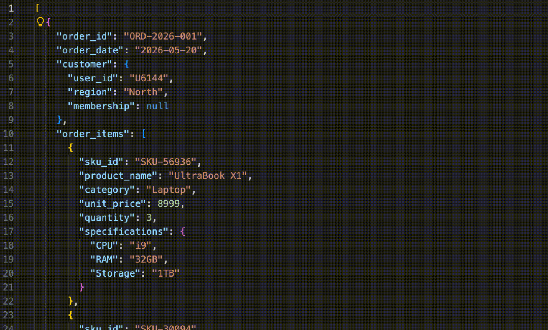548x330 pixels.
Task: Click the "order_date" key
Action: pyautogui.click(x=90, y=50)
